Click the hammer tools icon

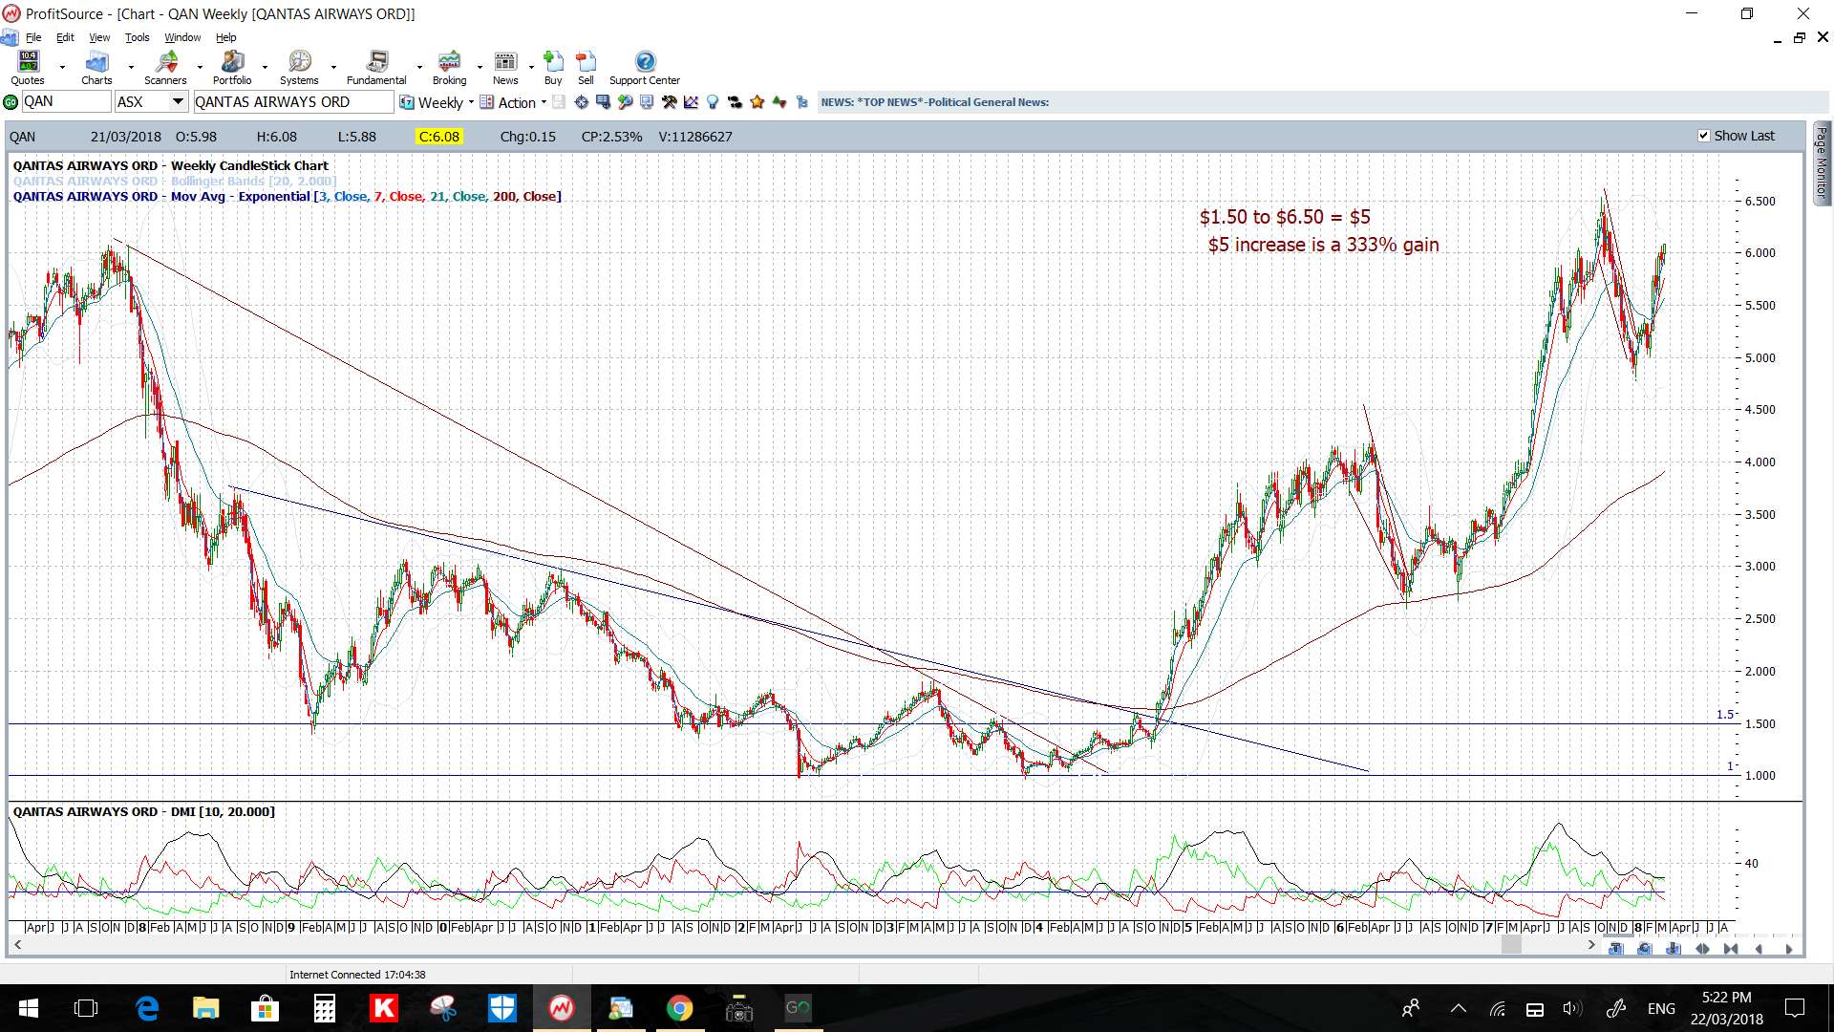click(669, 102)
